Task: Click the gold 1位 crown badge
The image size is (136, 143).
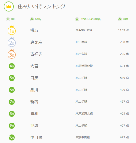Action: point(12,30)
